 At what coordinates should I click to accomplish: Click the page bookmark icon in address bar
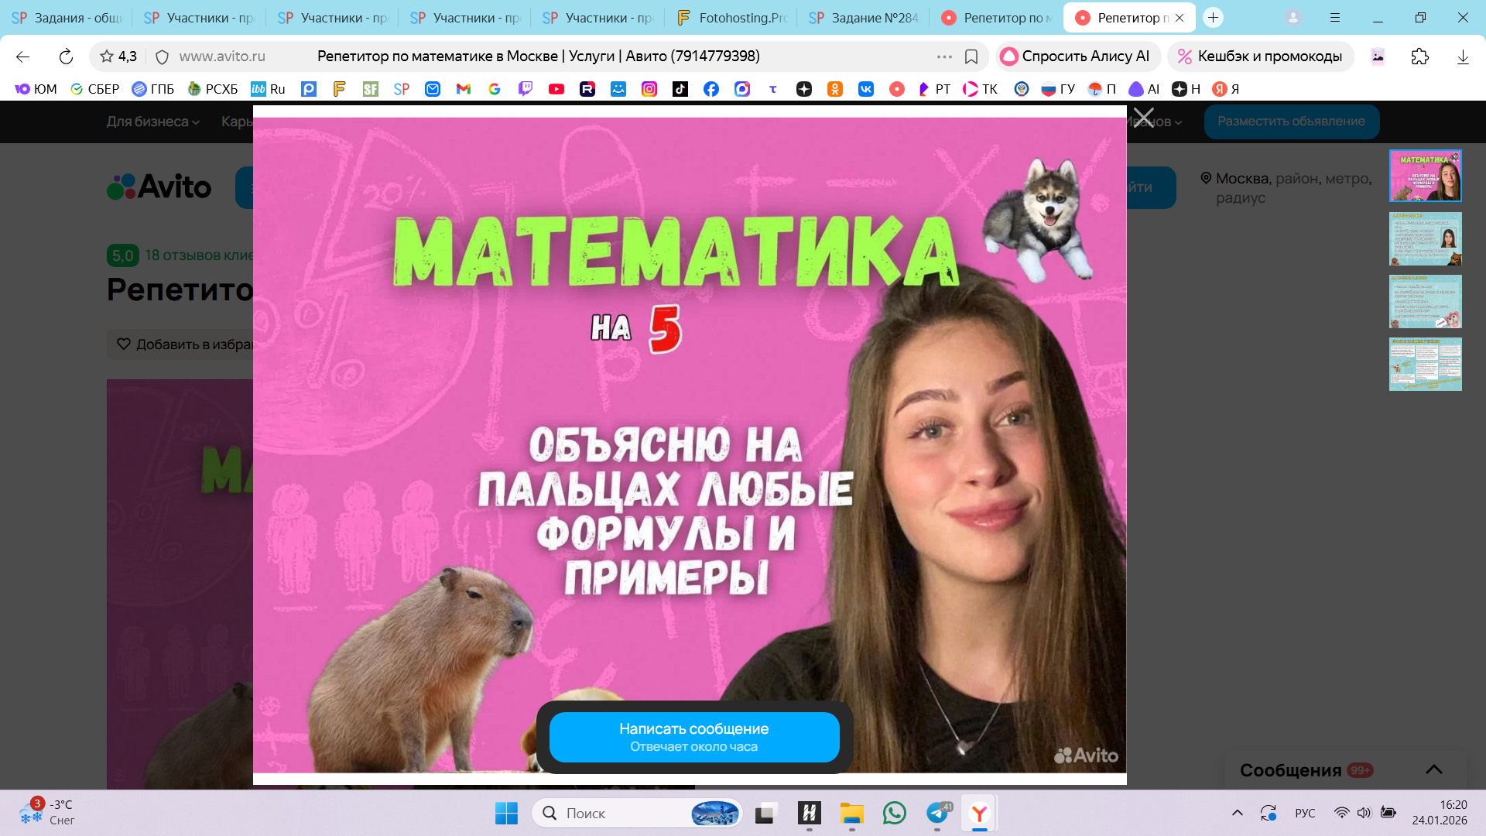971,57
